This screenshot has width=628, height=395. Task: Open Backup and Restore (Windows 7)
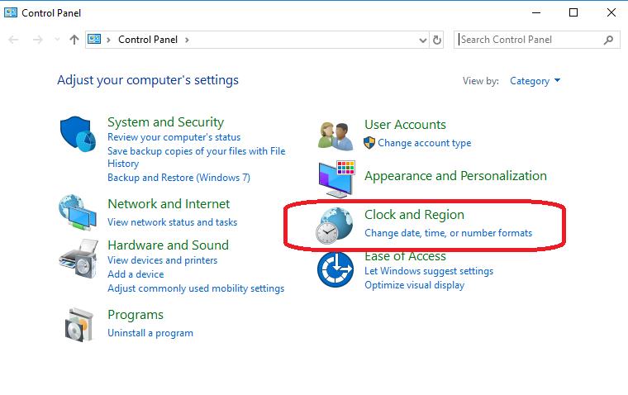[x=178, y=178]
